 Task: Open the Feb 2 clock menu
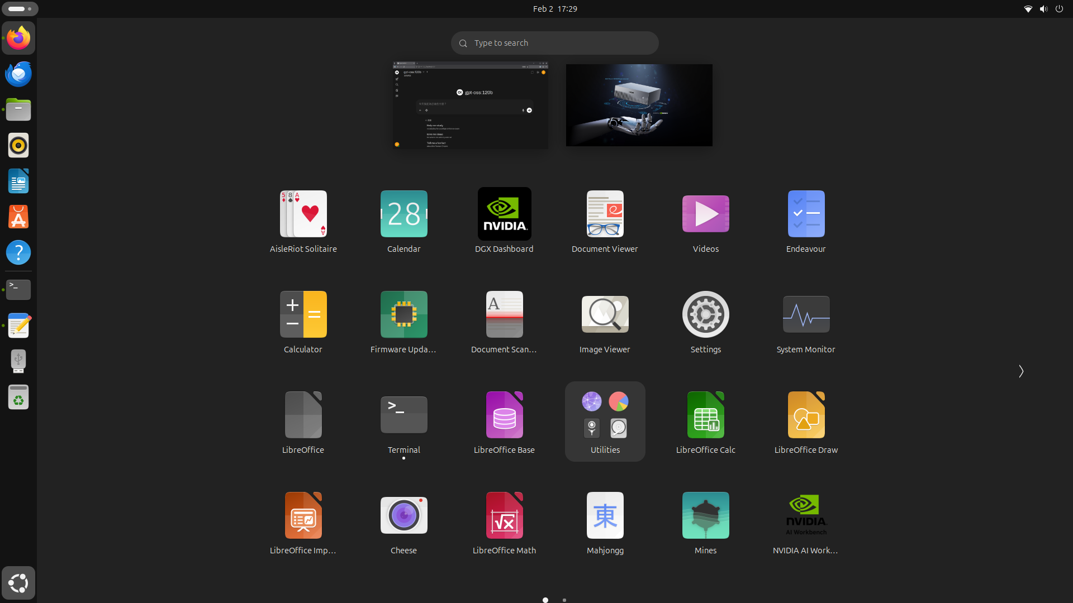(555, 9)
